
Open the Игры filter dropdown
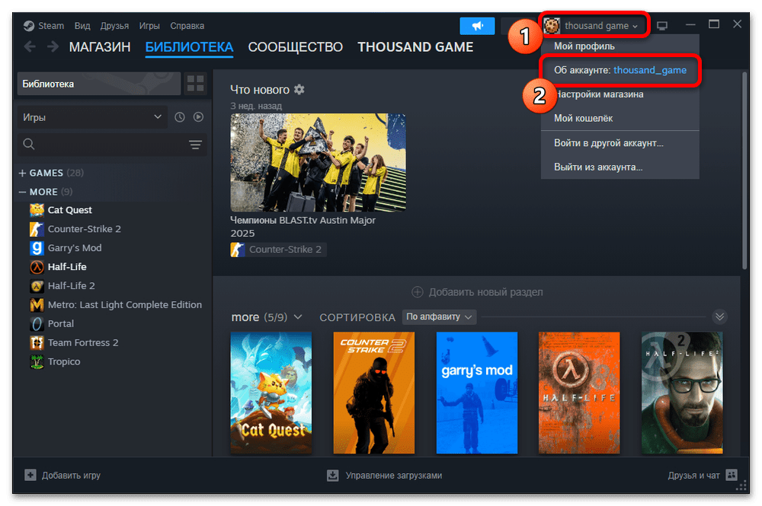pyautogui.click(x=91, y=117)
